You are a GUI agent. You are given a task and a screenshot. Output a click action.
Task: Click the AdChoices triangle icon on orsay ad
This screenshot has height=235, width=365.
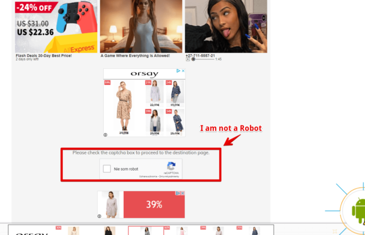point(179,71)
